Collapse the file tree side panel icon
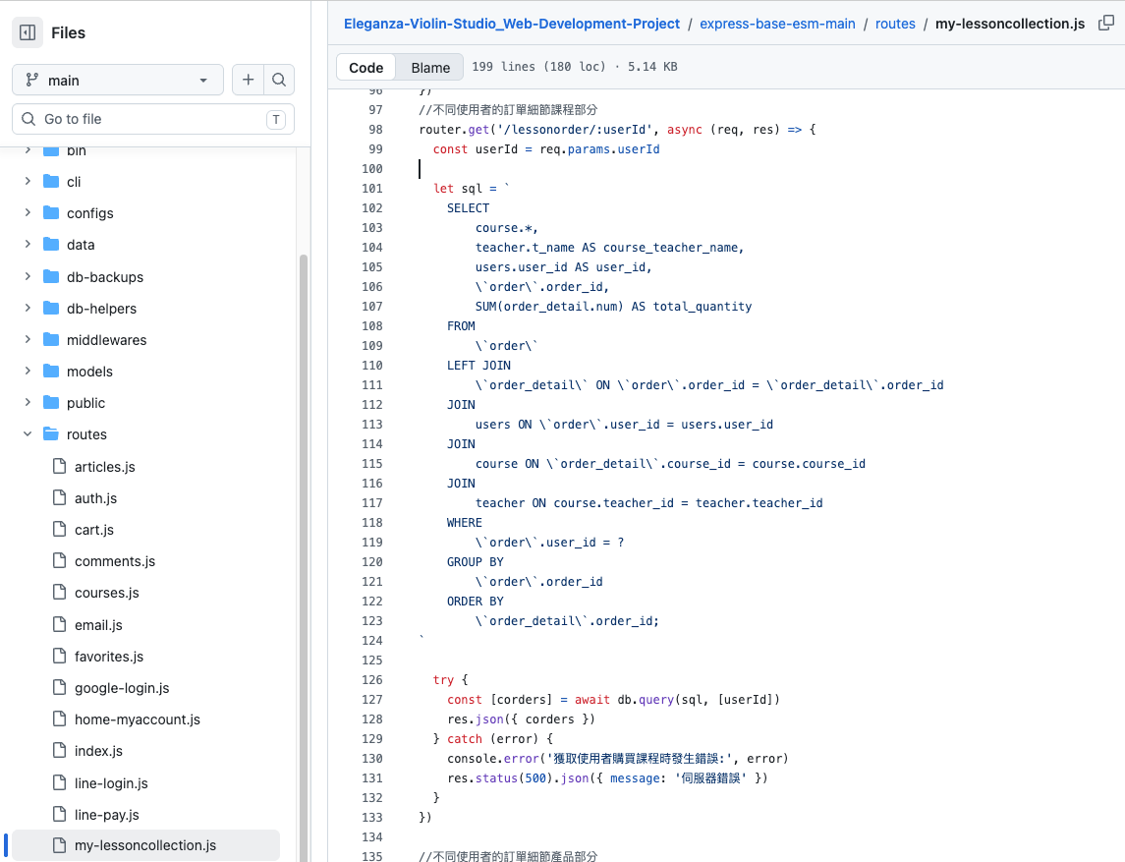Screen dimensions: 1125x862 click(x=28, y=32)
